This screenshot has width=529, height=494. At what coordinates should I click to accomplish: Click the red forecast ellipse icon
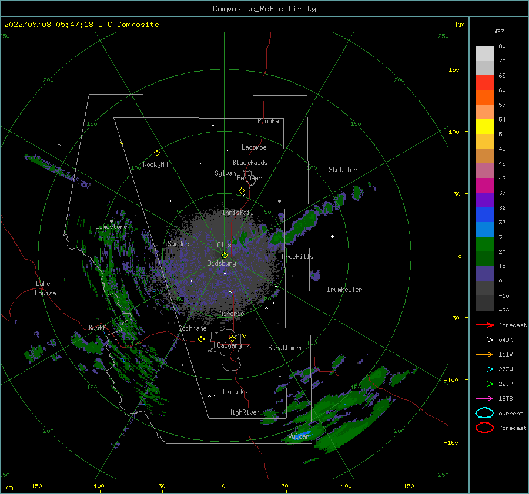484,428
